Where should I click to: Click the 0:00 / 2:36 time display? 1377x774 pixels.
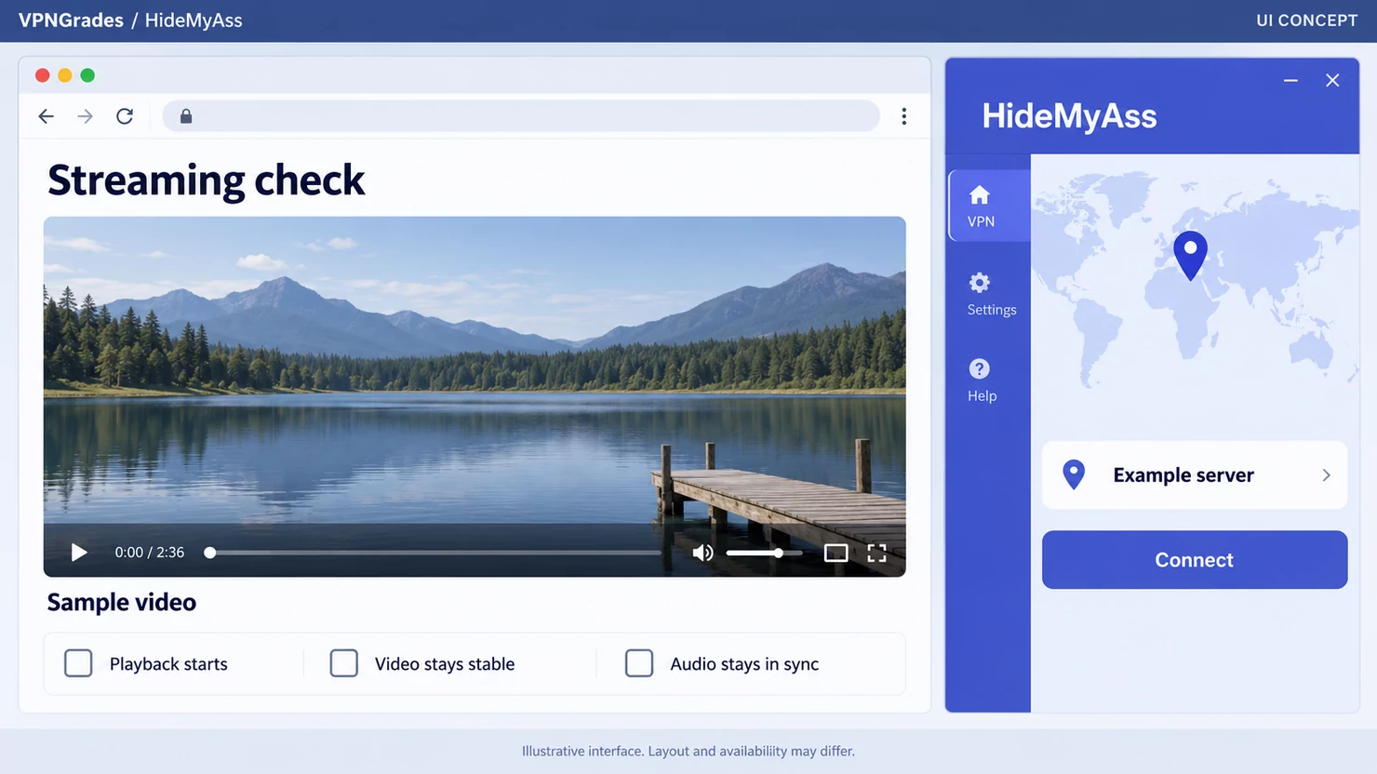click(150, 553)
